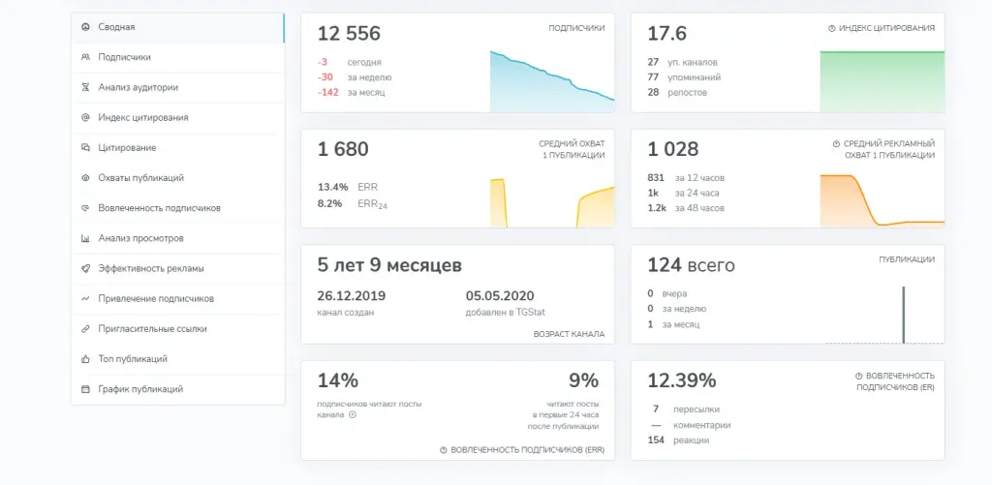The height and width of the screenshot is (485, 992).
Task: Click the trend line icon beside Привлечение подписчиков
Action: (x=85, y=298)
